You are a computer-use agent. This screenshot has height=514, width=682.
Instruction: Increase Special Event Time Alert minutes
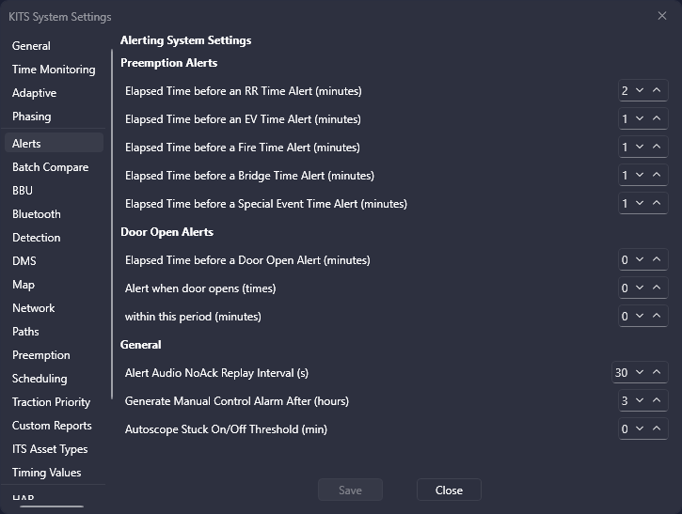657,204
